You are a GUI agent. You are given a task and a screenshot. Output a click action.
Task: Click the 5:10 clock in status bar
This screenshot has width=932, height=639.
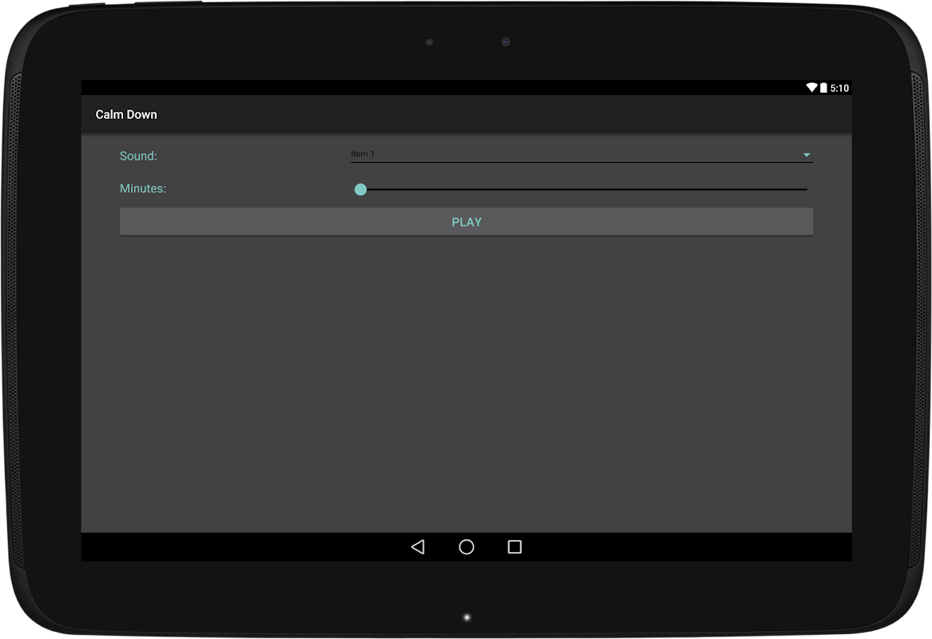click(x=839, y=89)
